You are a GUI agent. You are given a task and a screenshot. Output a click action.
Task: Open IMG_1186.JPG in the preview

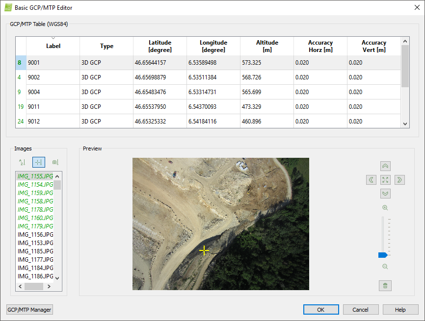click(x=34, y=276)
